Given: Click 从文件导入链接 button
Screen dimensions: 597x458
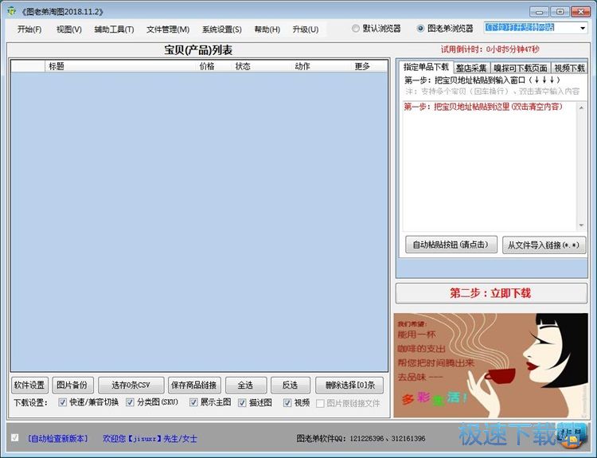Looking at the screenshot, I should pyautogui.click(x=544, y=245).
